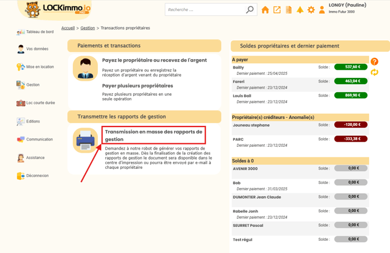Open Mise en location menu label

(x=40, y=67)
